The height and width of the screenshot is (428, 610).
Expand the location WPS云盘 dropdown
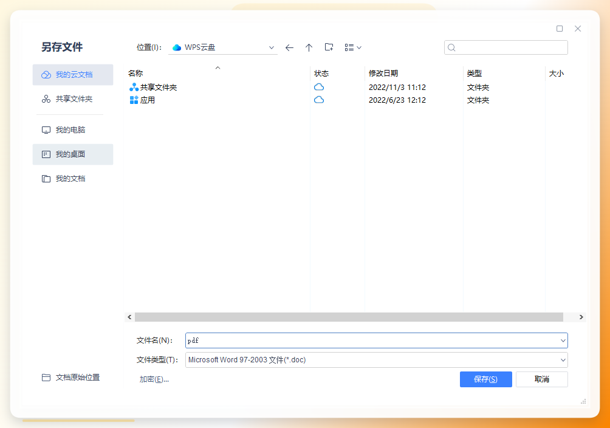[x=271, y=47]
